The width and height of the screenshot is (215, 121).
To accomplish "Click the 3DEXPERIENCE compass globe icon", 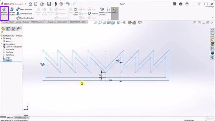I will pyautogui.click(x=181, y=4).
